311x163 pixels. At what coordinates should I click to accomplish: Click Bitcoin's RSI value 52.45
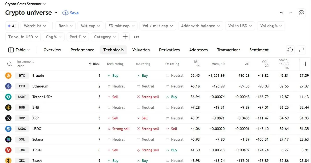pyautogui.click(x=195, y=76)
